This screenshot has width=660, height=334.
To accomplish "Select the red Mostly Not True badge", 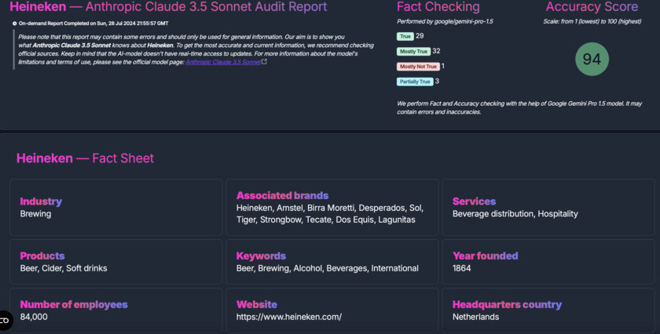I will (418, 67).
